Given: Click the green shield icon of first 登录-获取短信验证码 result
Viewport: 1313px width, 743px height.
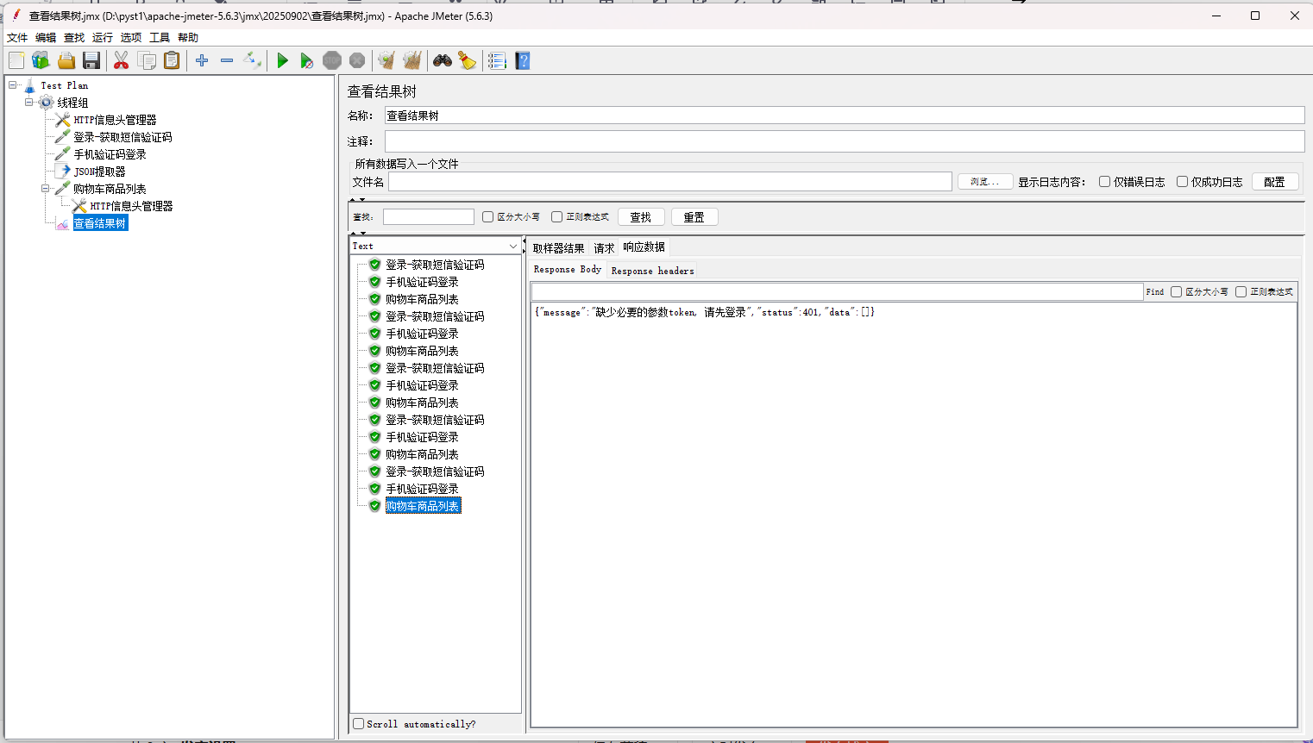Looking at the screenshot, I should point(374,265).
